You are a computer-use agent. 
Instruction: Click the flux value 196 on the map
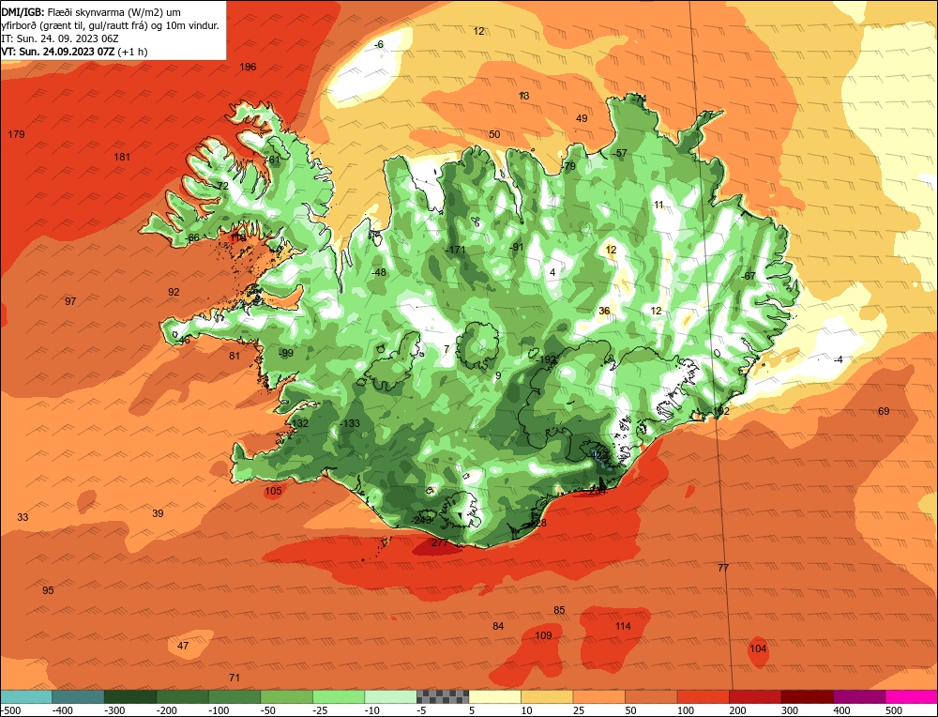coord(248,67)
